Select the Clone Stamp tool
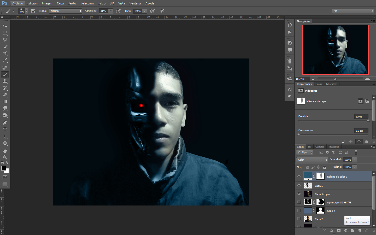Viewport: 376px width, 235px height. pyautogui.click(x=5, y=81)
